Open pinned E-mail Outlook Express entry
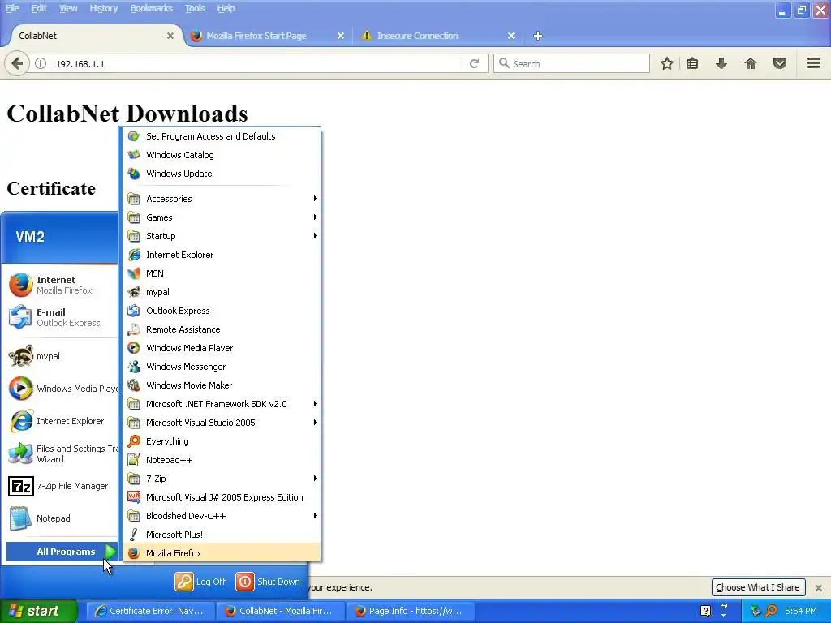The image size is (831, 623). coord(62,317)
